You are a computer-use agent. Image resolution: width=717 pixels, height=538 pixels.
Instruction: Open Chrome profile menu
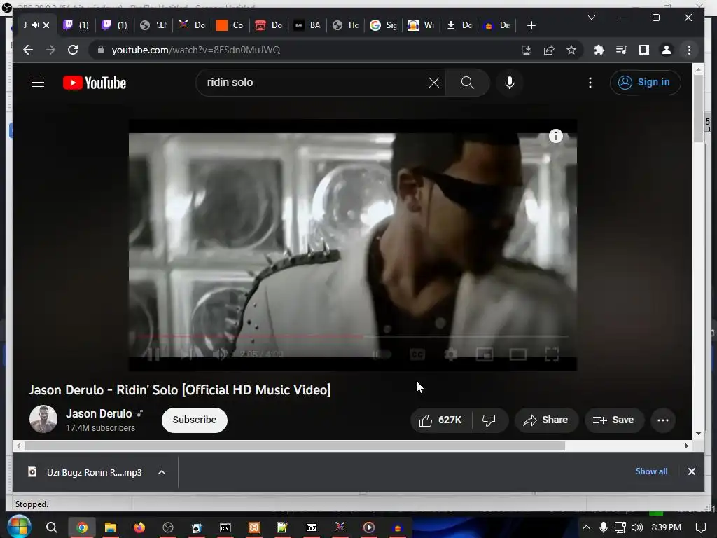pyautogui.click(x=667, y=50)
